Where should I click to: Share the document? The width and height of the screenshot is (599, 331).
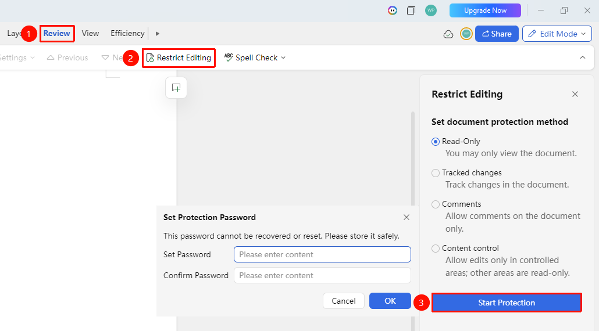point(497,34)
